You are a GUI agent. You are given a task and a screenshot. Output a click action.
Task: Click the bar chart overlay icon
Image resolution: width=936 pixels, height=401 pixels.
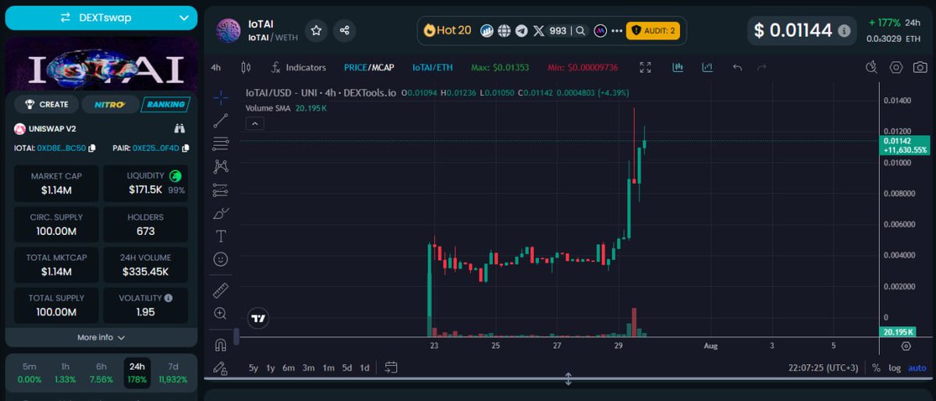pos(707,67)
